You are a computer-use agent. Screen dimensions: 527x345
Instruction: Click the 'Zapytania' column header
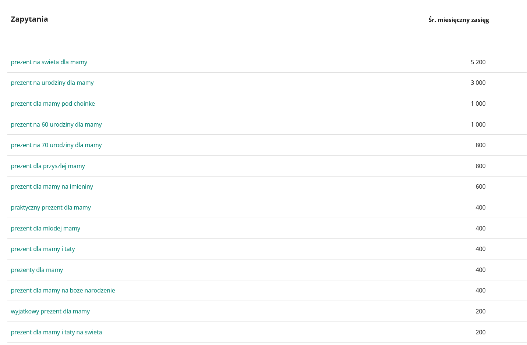29,19
